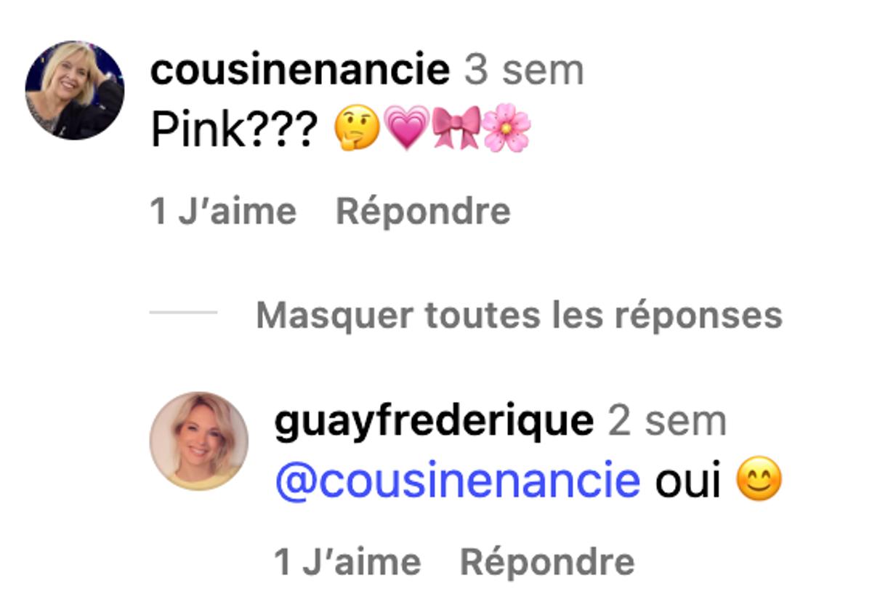
Task: Click the '3 sem' comment timestamp
Action: pyautogui.click(x=523, y=71)
